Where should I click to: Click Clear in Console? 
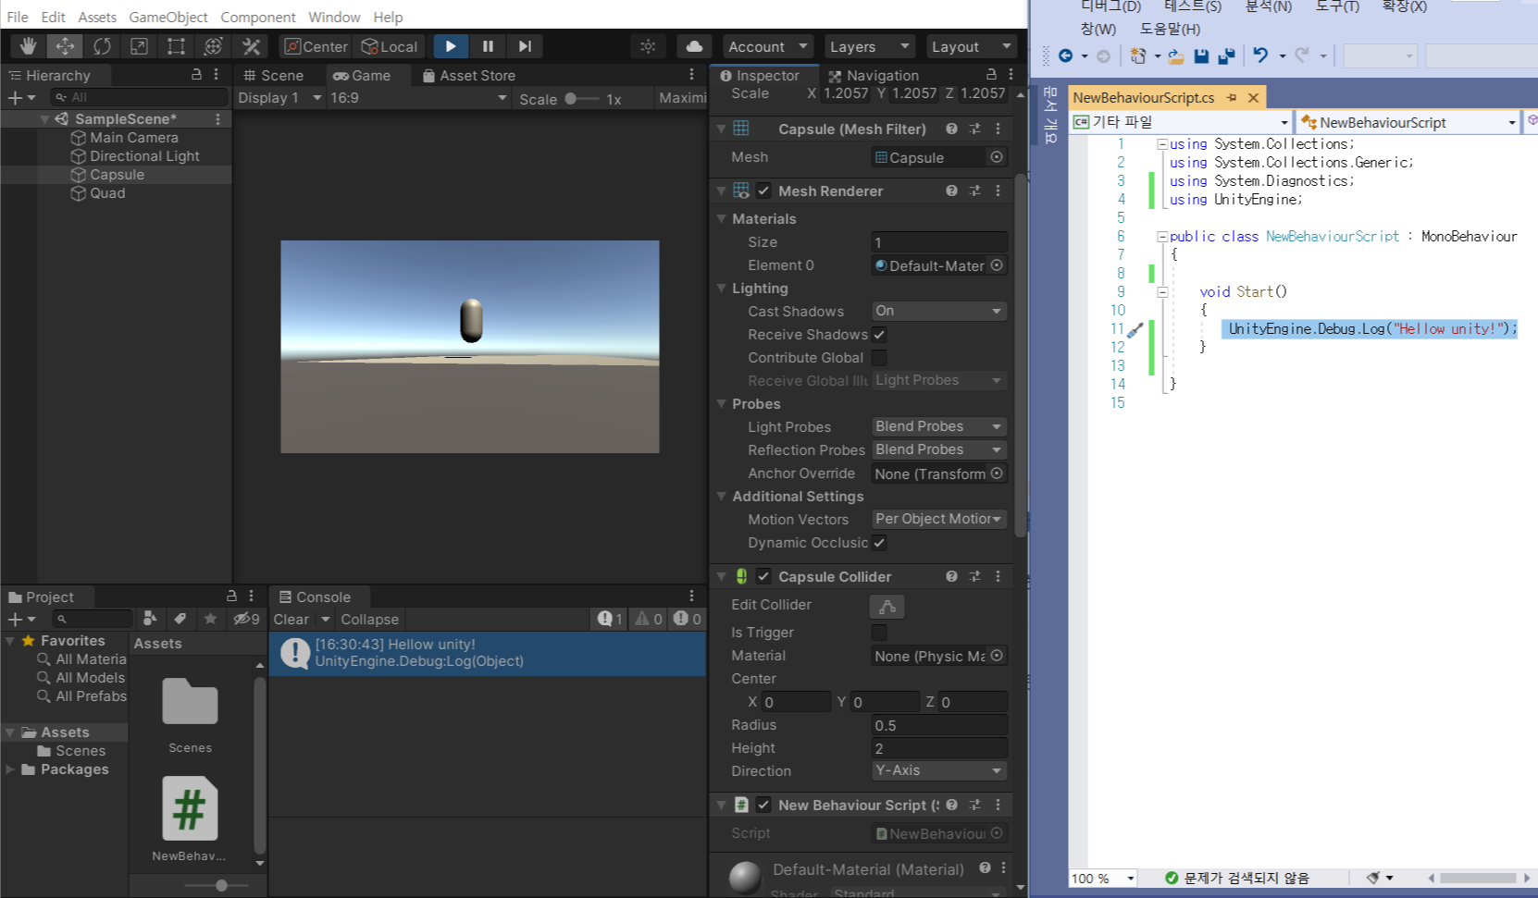pyautogui.click(x=291, y=620)
